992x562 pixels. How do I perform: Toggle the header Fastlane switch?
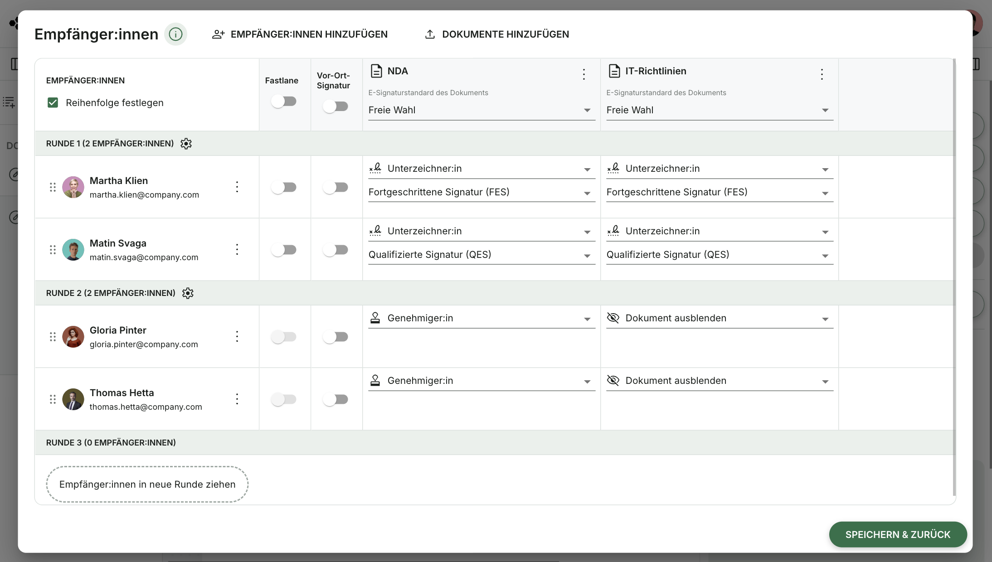coord(284,101)
